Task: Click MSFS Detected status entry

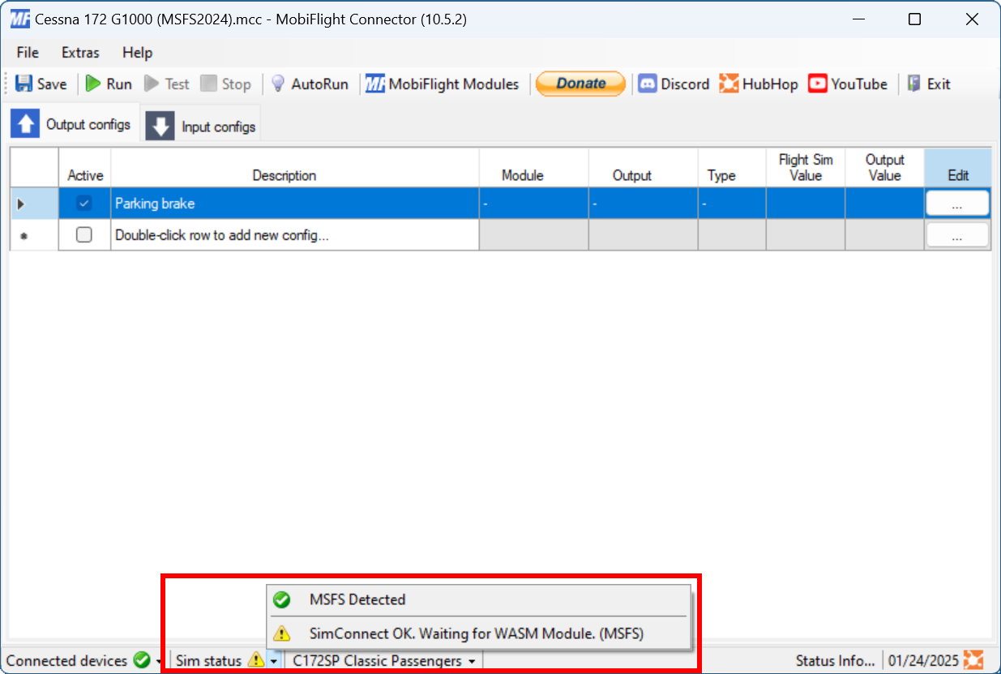Action: click(479, 600)
